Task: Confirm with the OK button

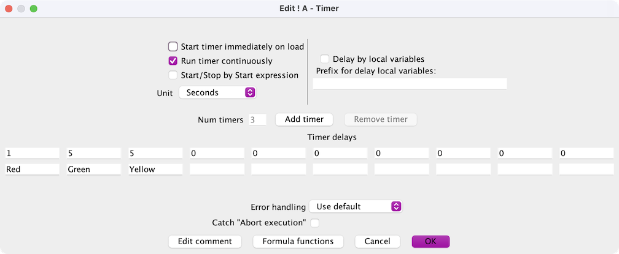Action: tap(430, 241)
